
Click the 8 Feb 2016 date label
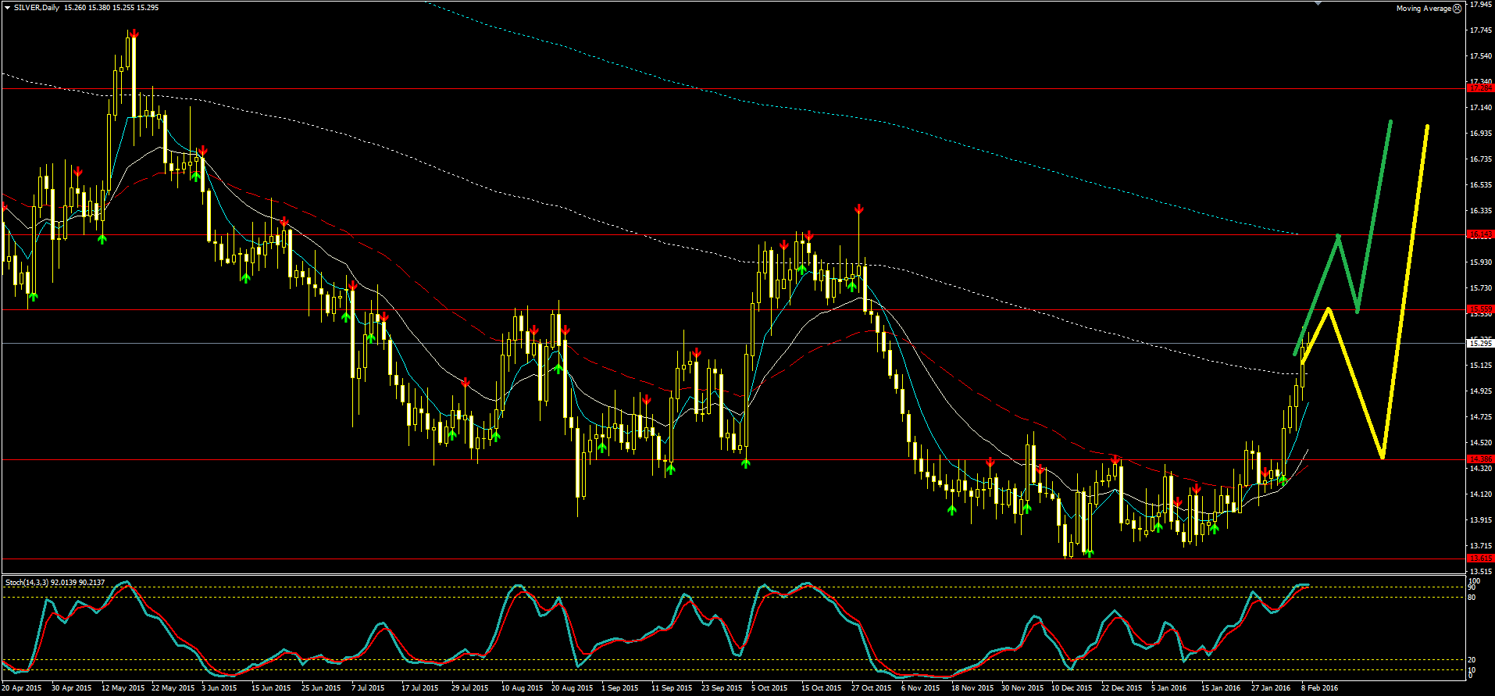point(1320,688)
